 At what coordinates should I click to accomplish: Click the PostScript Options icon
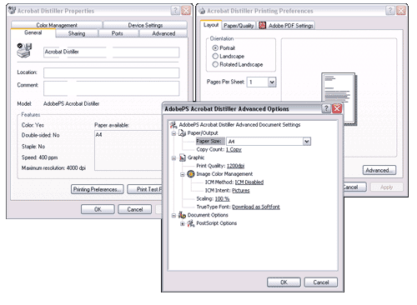click(191, 223)
